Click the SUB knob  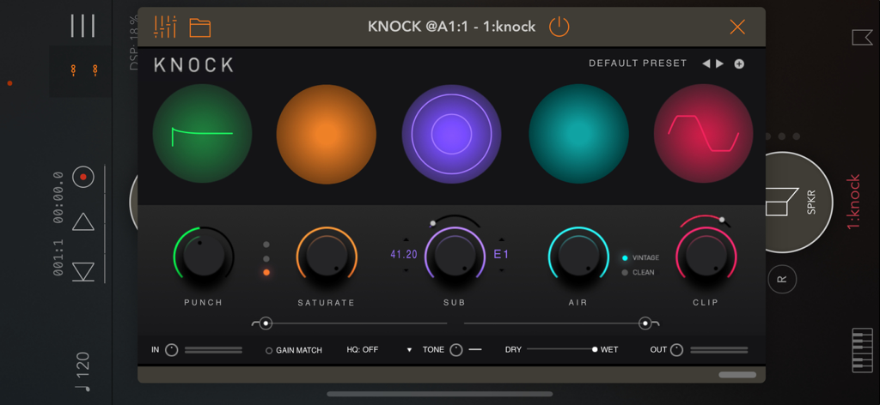click(455, 256)
